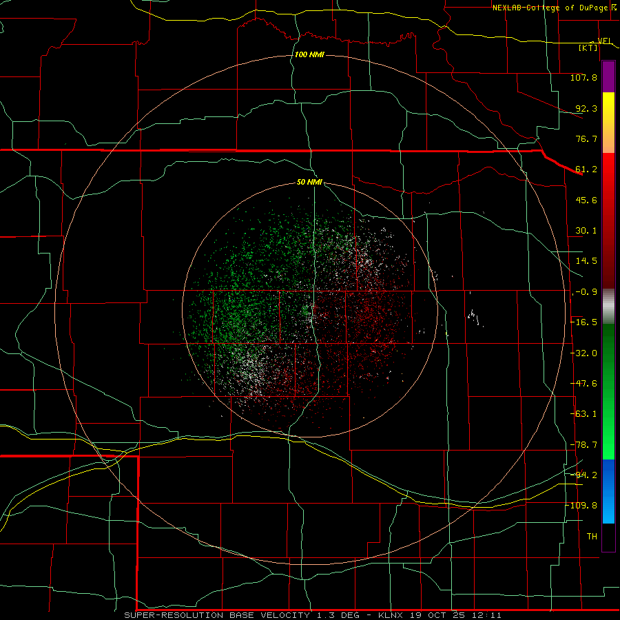Click the VEL legend title
The width and height of the screenshot is (620, 620).
tap(604, 41)
